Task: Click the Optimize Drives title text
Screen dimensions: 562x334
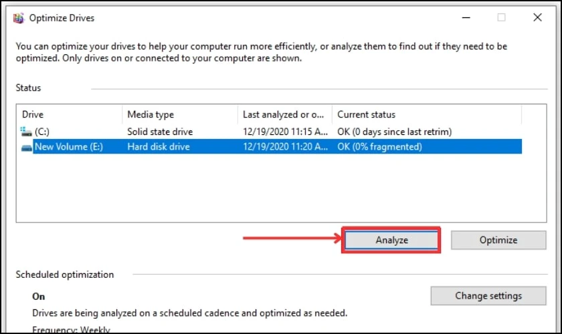Action: pos(62,18)
